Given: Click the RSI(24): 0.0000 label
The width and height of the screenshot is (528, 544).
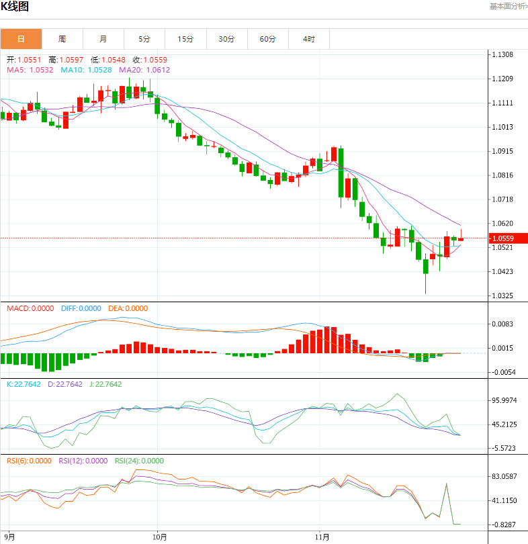Looking at the screenshot, I should [139, 461].
